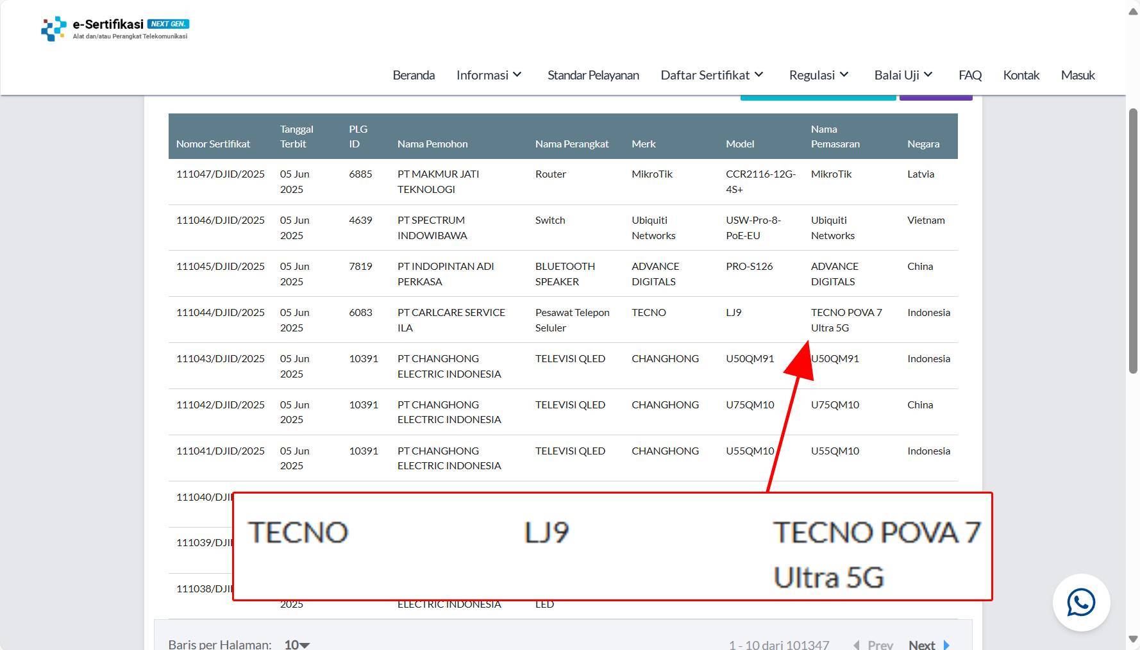1140x650 pixels.
Task: Click Masuk to log in
Action: 1078,75
